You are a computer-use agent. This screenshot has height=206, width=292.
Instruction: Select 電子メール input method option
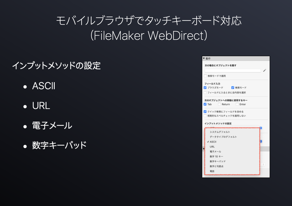215,151
